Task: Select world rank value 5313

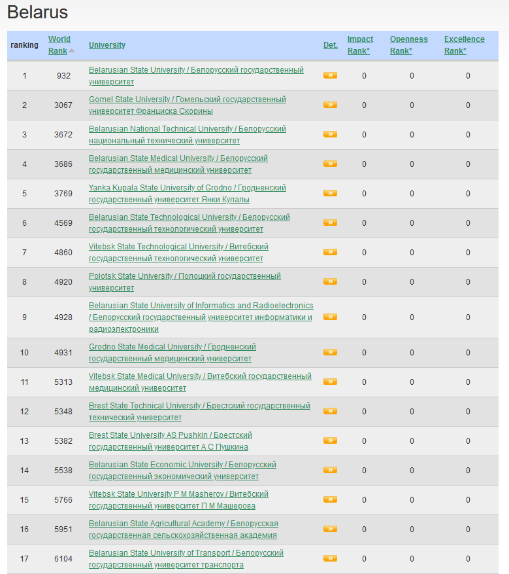Action: pyautogui.click(x=63, y=382)
